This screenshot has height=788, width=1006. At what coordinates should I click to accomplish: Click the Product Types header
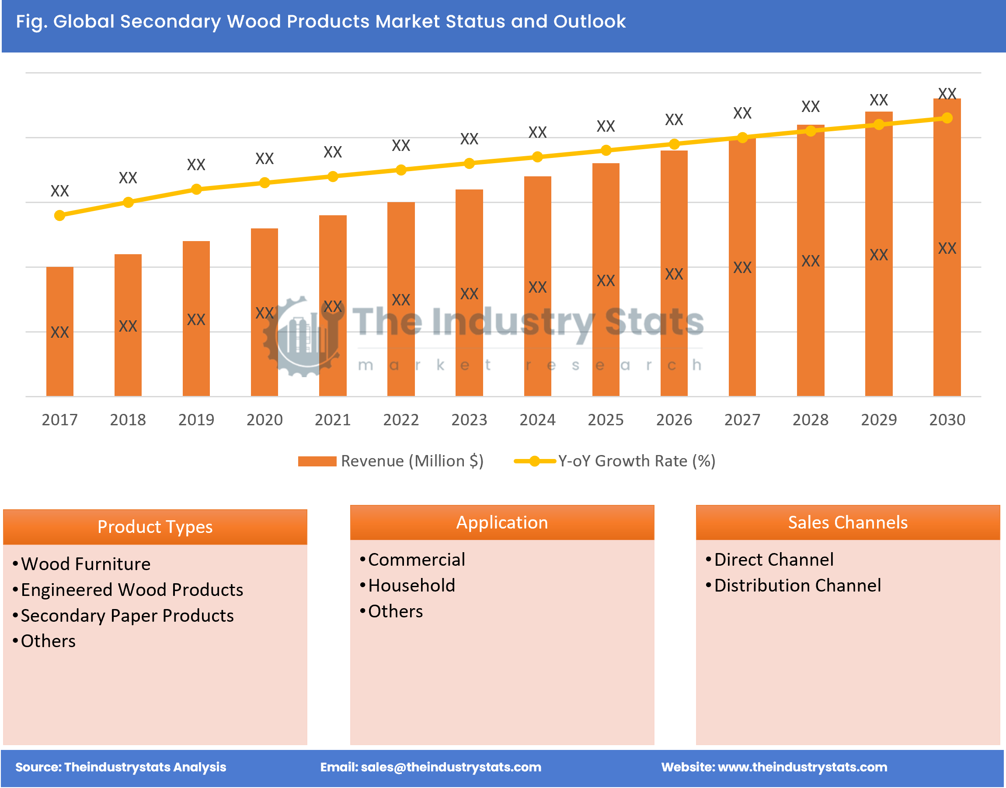coord(155,527)
